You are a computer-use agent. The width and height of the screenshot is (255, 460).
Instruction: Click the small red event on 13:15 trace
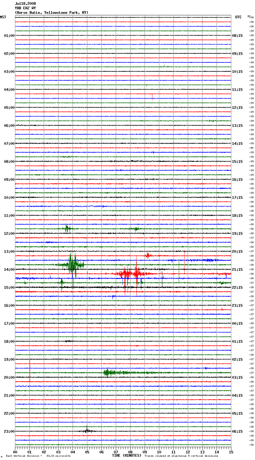tap(148, 255)
